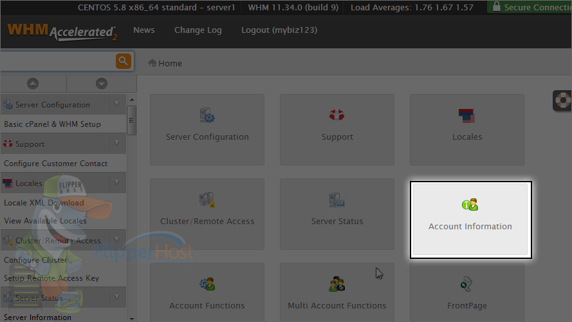Screen dimensions: 572x322
Task: Open the Change Log menu item
Action: click(x=198, y=30)
